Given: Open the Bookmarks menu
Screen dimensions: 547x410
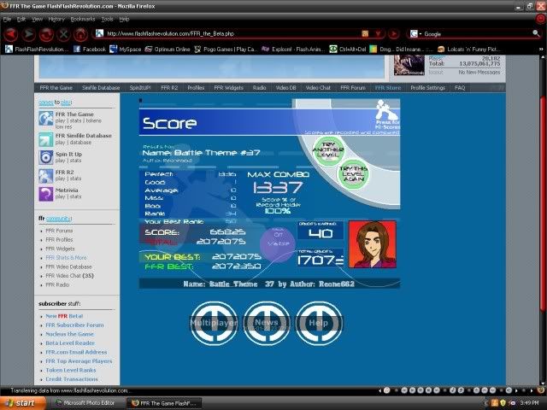Looking at the screenshot, I should click(x=83, y=18).
